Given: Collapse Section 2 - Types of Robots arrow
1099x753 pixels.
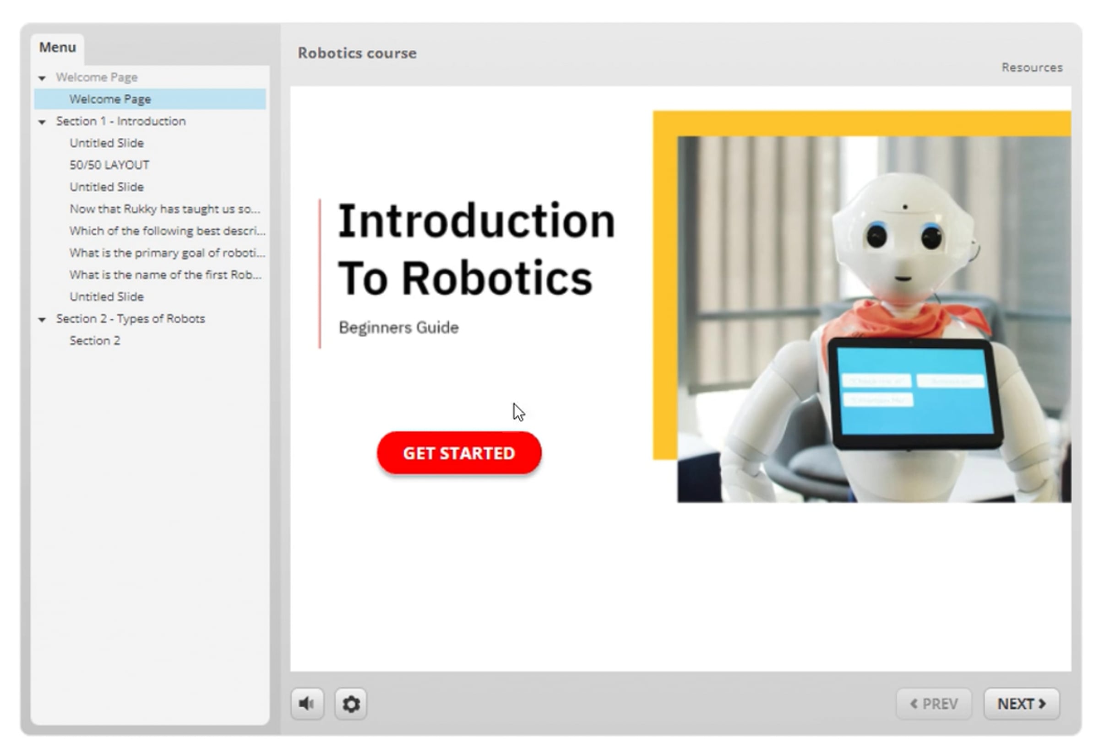Looking at the screenshot, I should (42, 320).
